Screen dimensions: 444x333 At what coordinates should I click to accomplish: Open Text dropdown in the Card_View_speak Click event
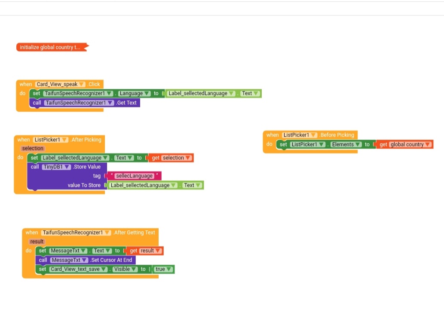tap(250, 93)
